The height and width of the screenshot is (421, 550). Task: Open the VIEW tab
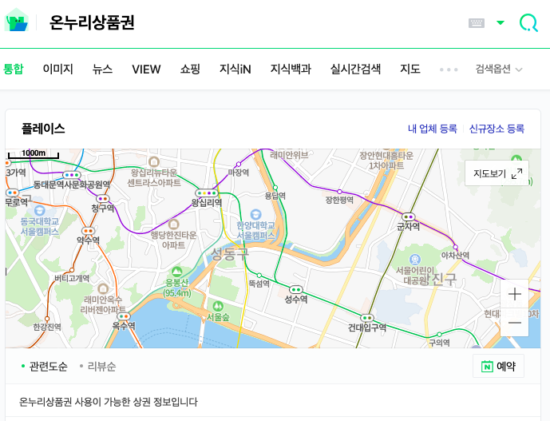pos(146,70)
